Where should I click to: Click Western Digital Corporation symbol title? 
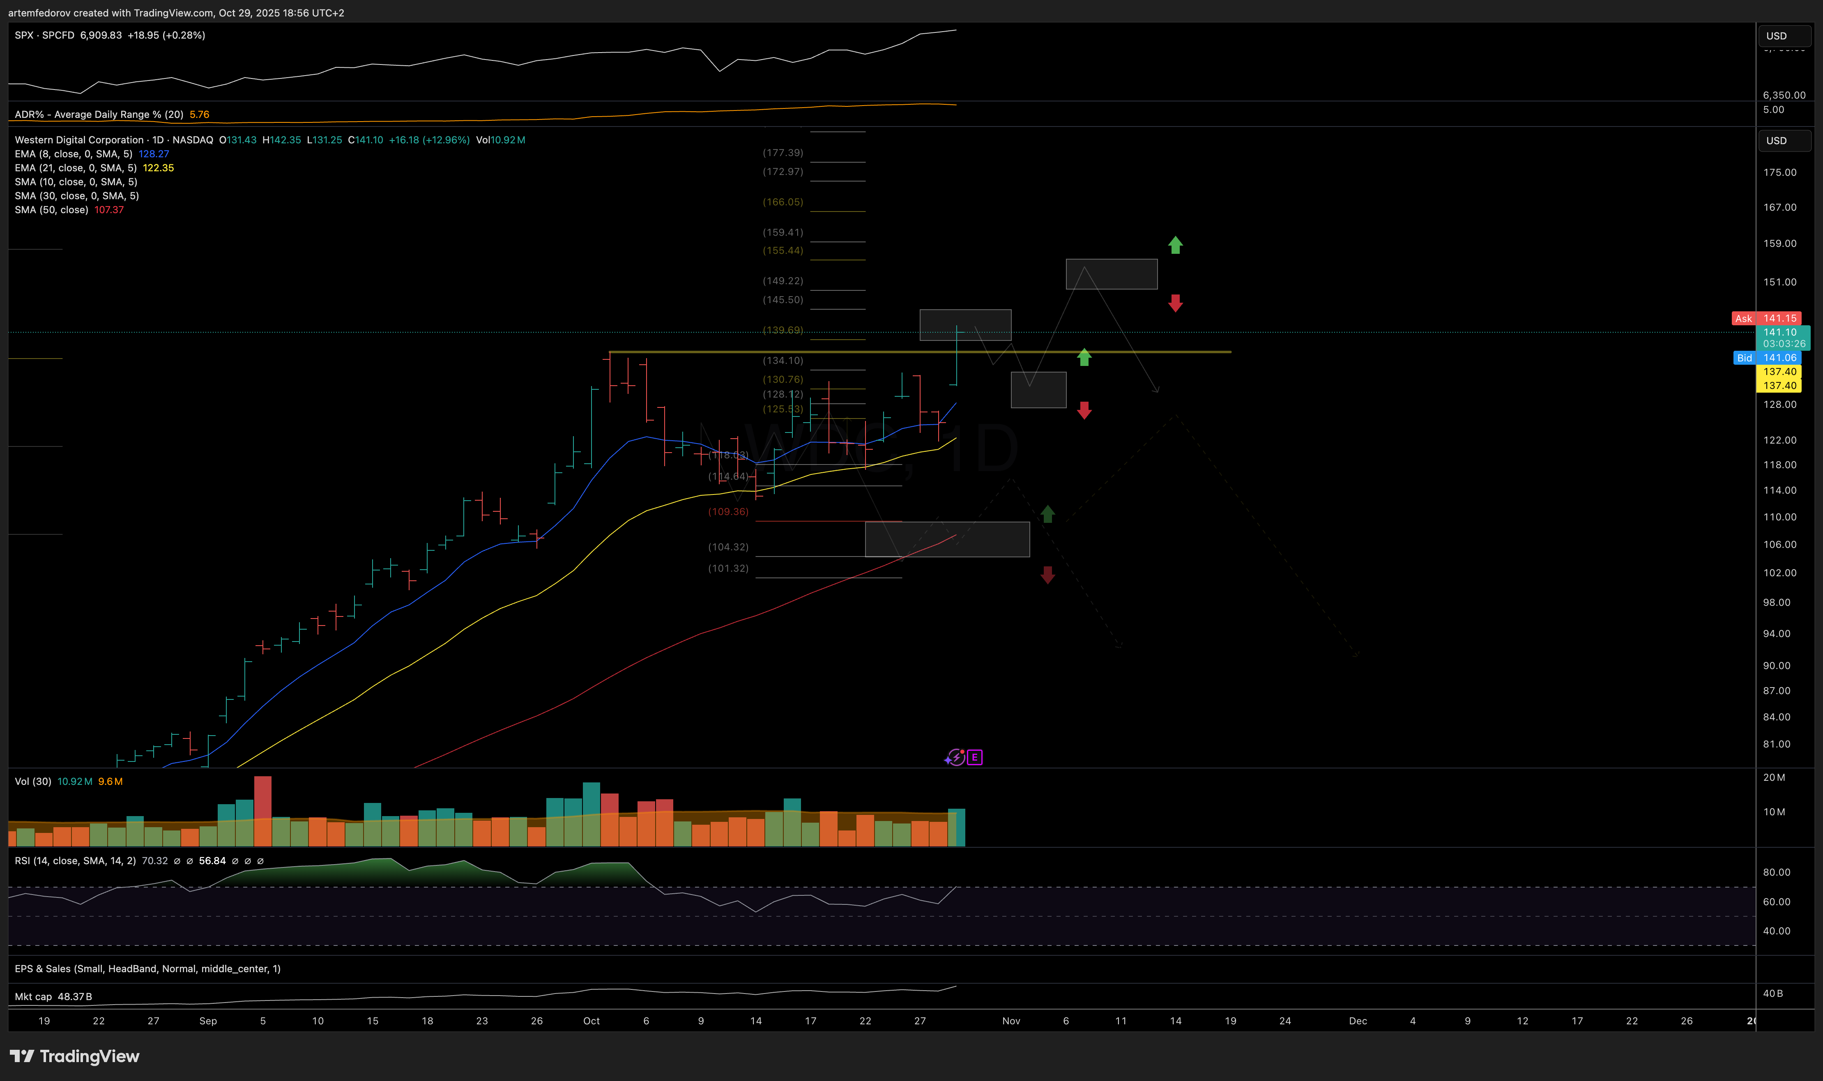[79, 140]
